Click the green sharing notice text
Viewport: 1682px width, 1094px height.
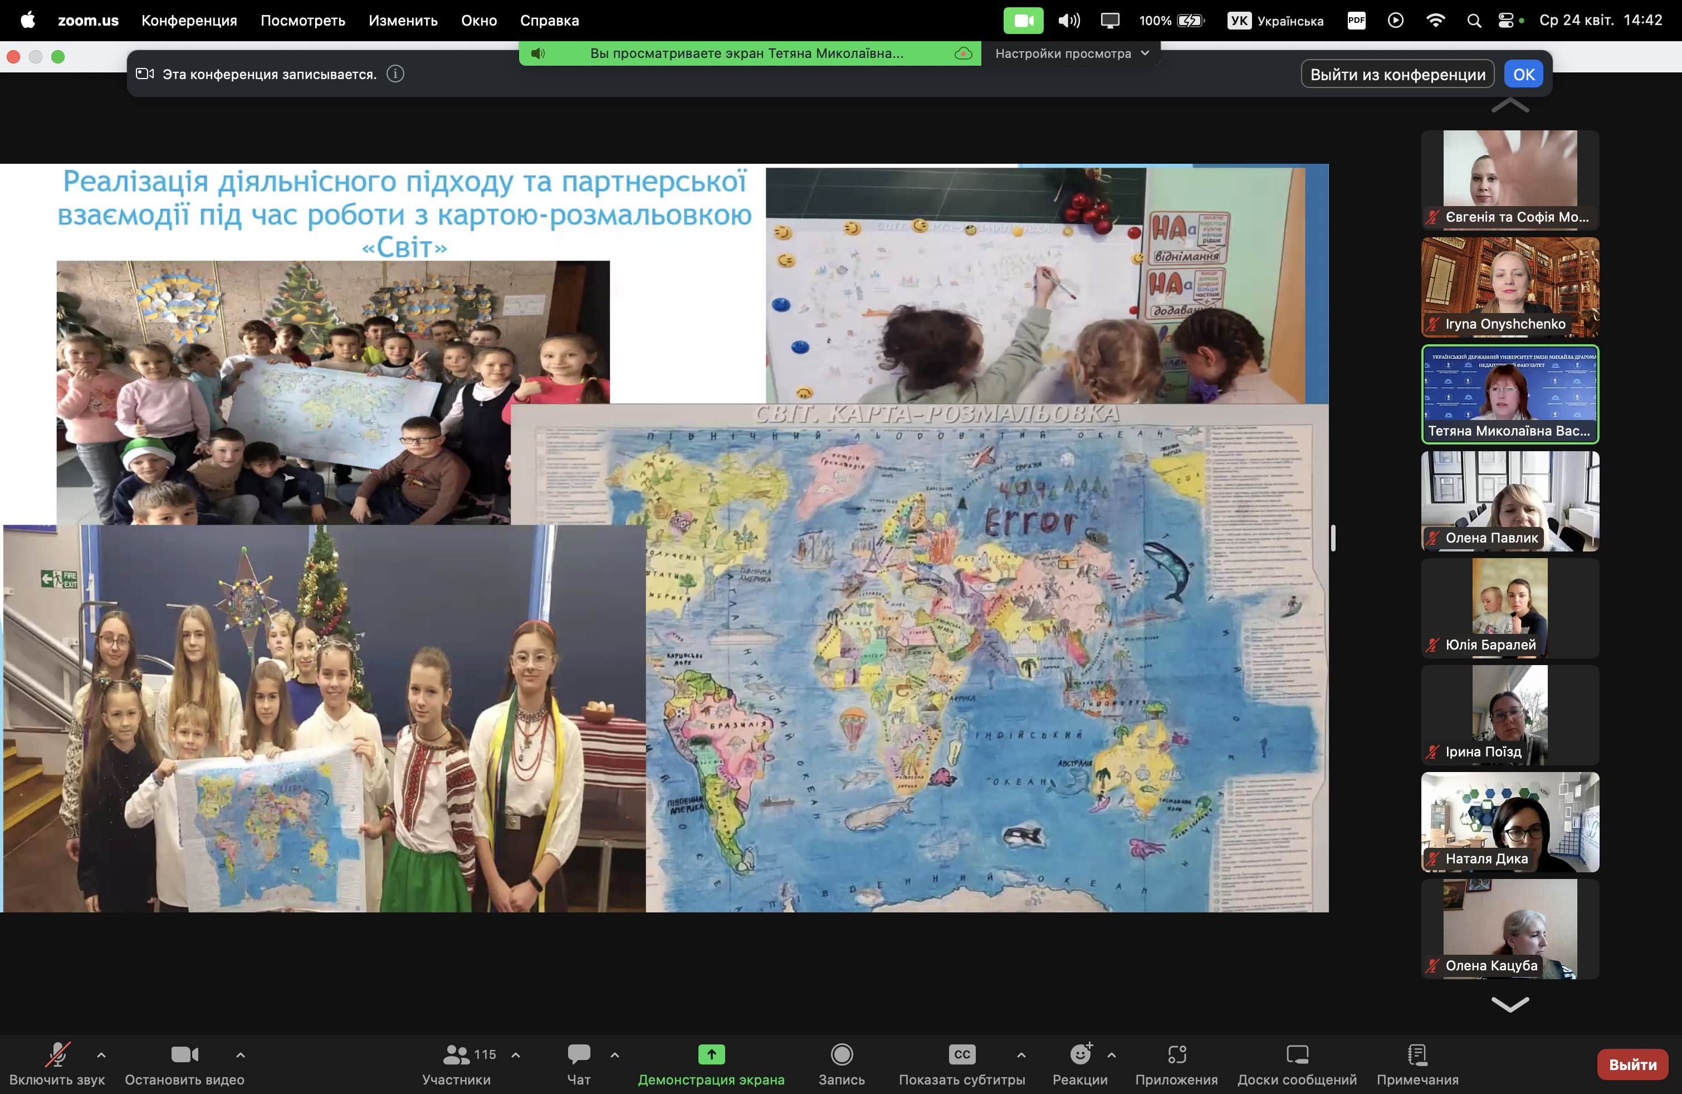point(746,53)
